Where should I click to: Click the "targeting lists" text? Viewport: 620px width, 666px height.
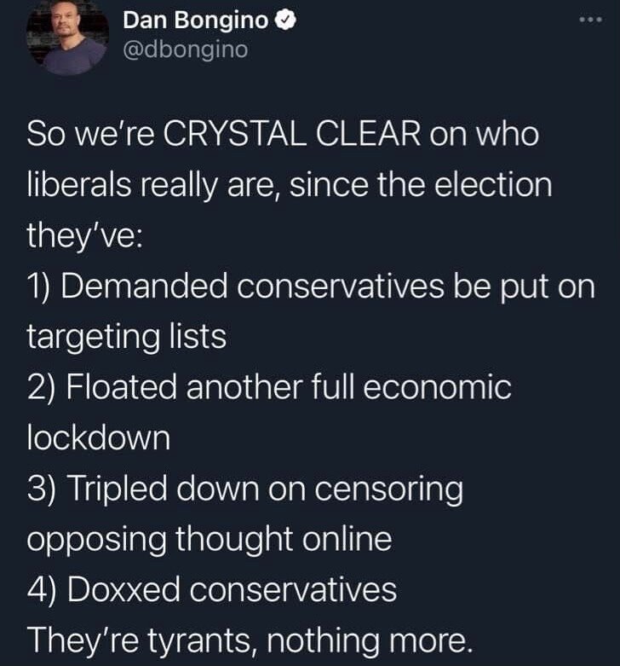pyautogui.click(x=127, y=337)
